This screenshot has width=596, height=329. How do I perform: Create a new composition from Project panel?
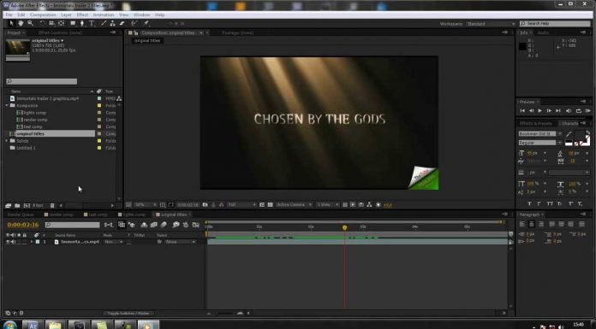[27, 205]
